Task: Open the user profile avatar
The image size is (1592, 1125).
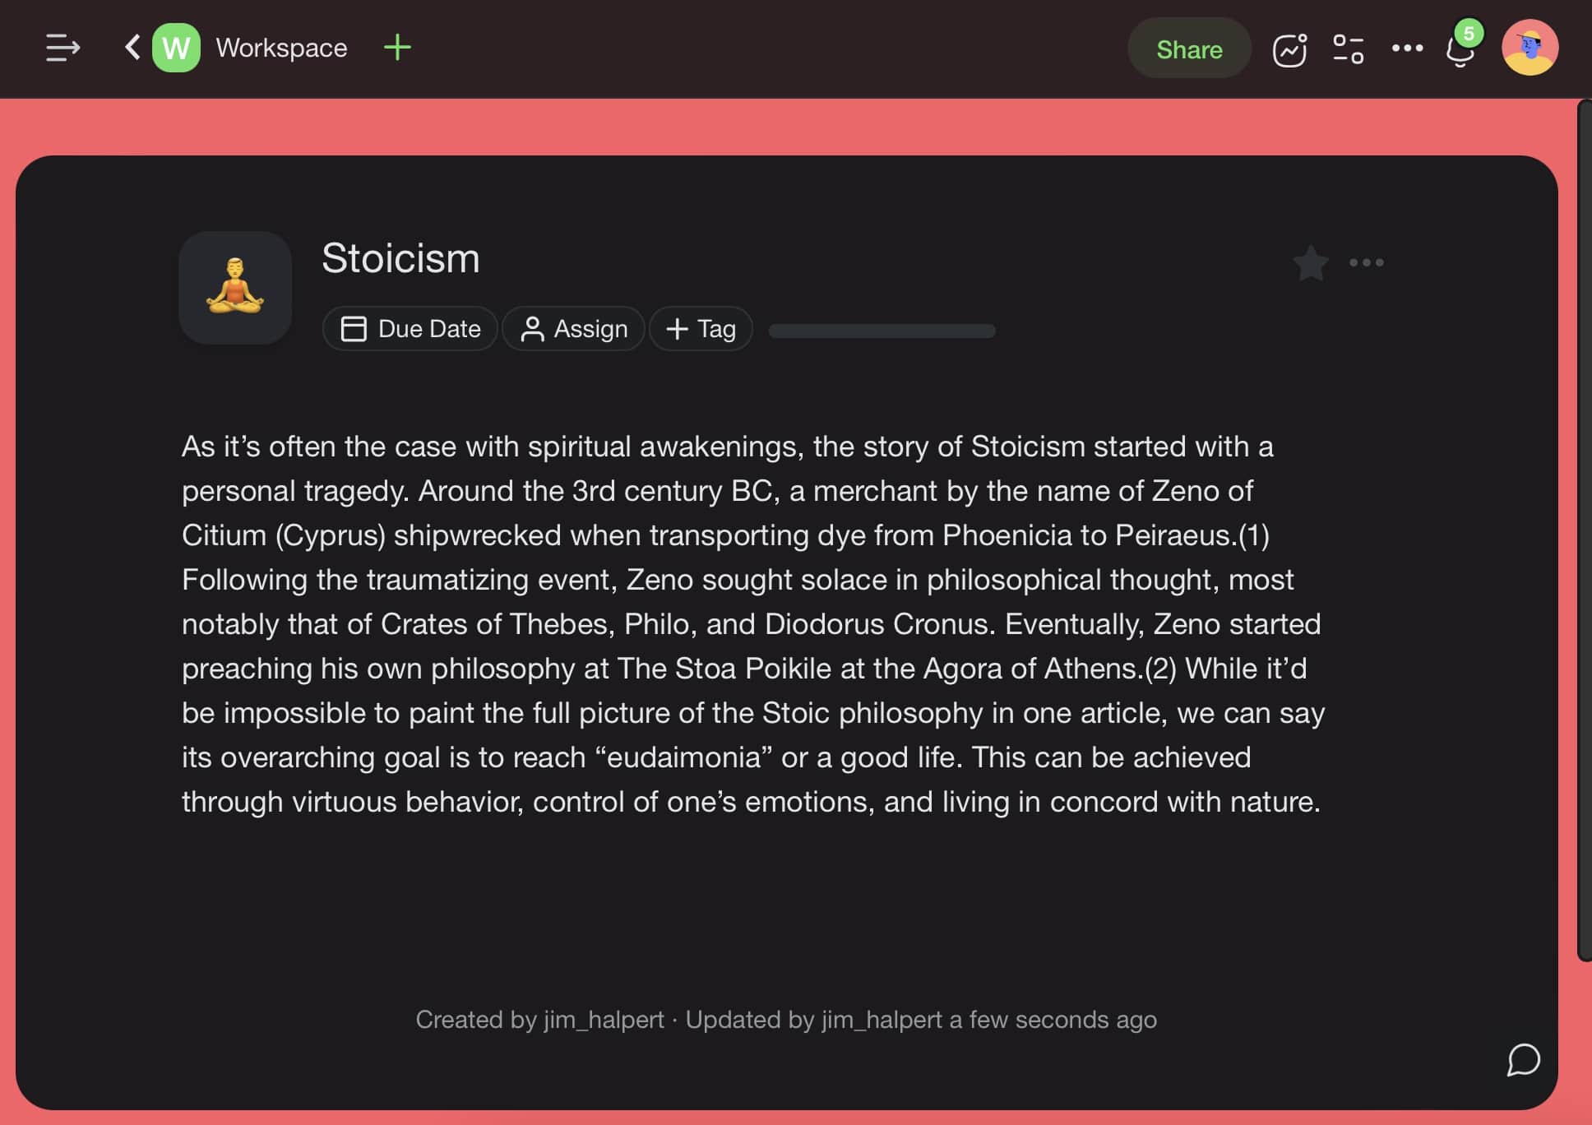Action: [1529, 48]
